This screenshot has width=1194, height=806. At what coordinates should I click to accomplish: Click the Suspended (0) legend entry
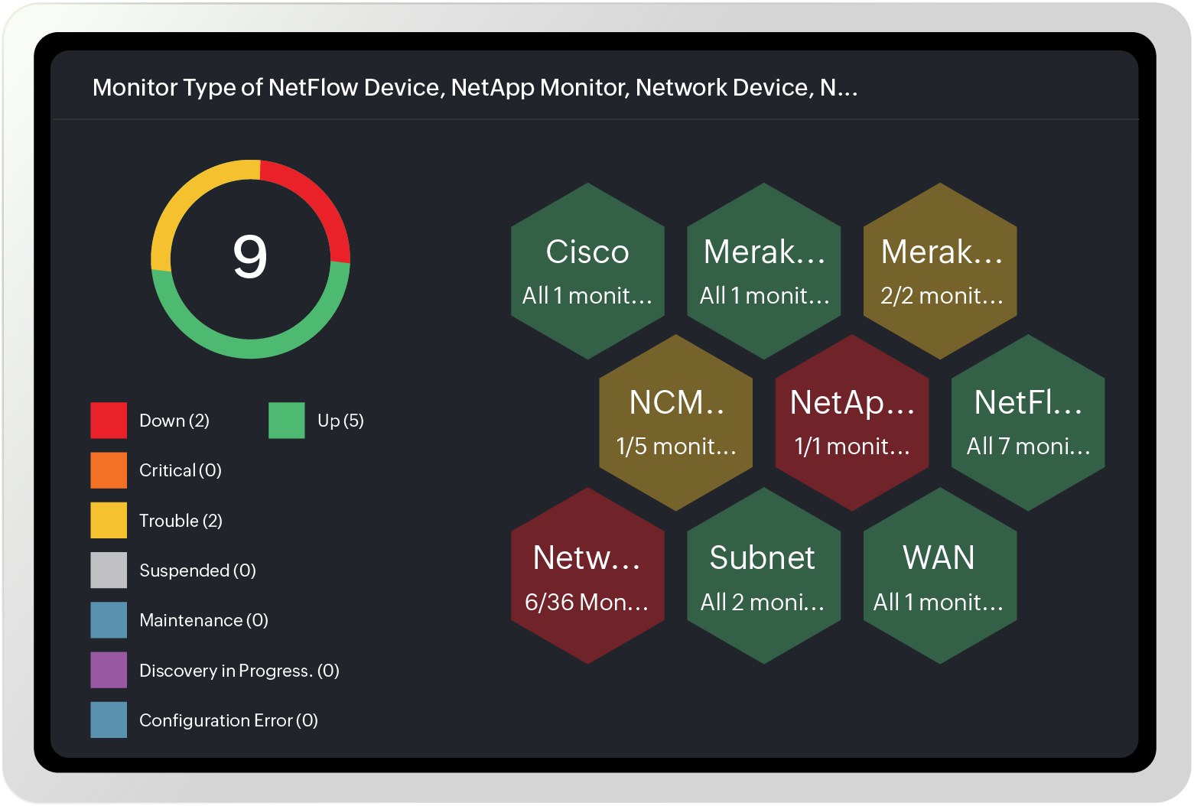[198, 570]
